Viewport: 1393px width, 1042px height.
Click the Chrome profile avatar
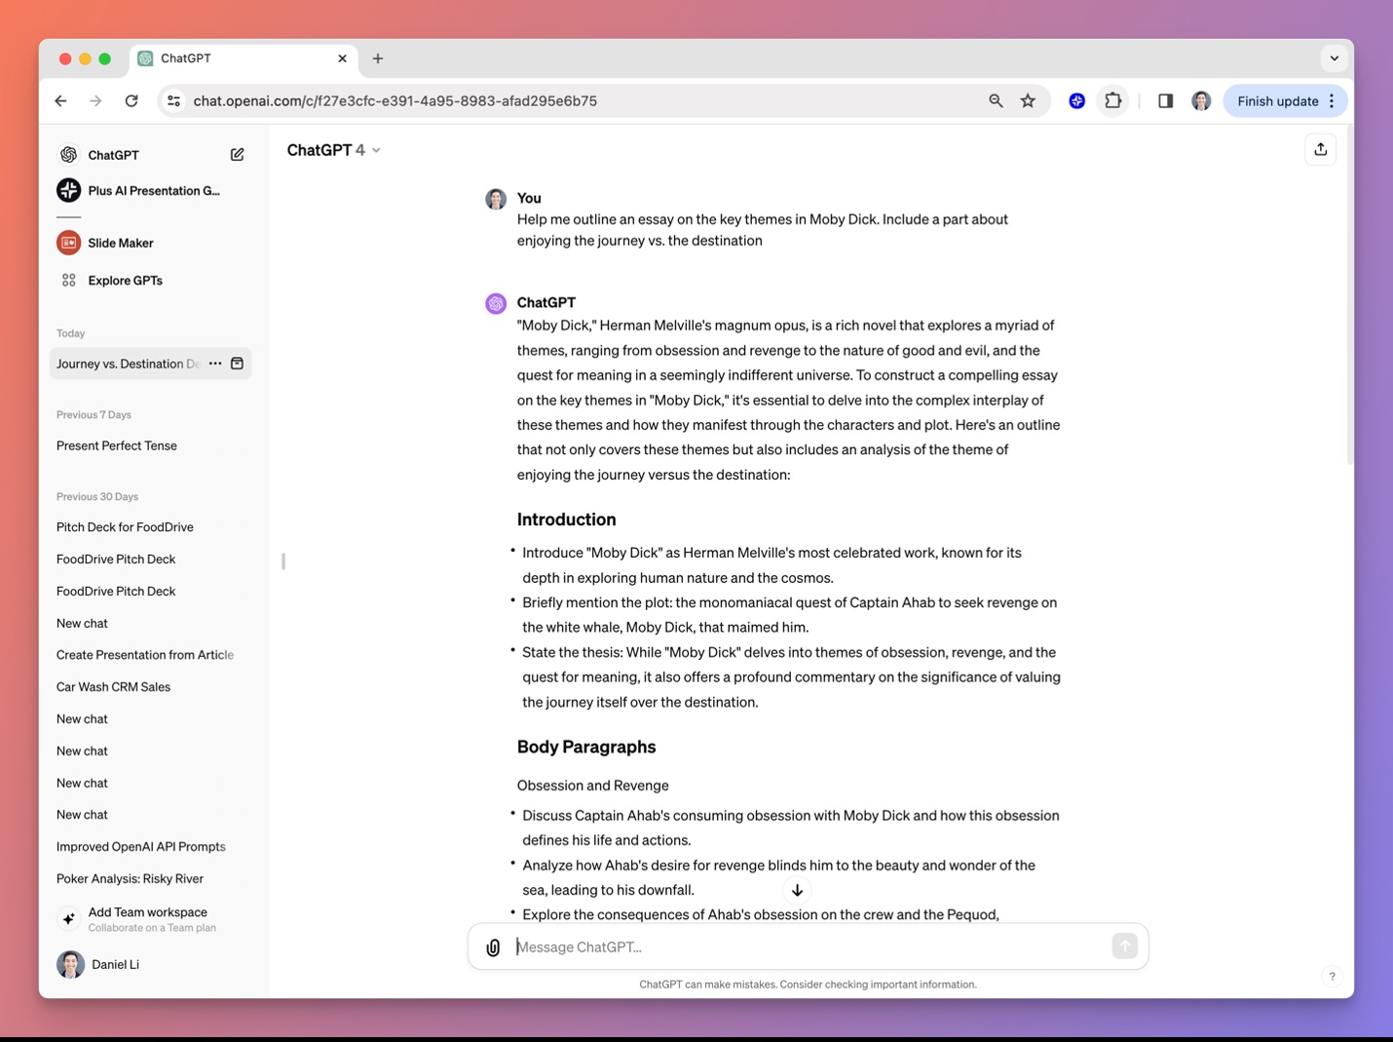[1201, 100]
